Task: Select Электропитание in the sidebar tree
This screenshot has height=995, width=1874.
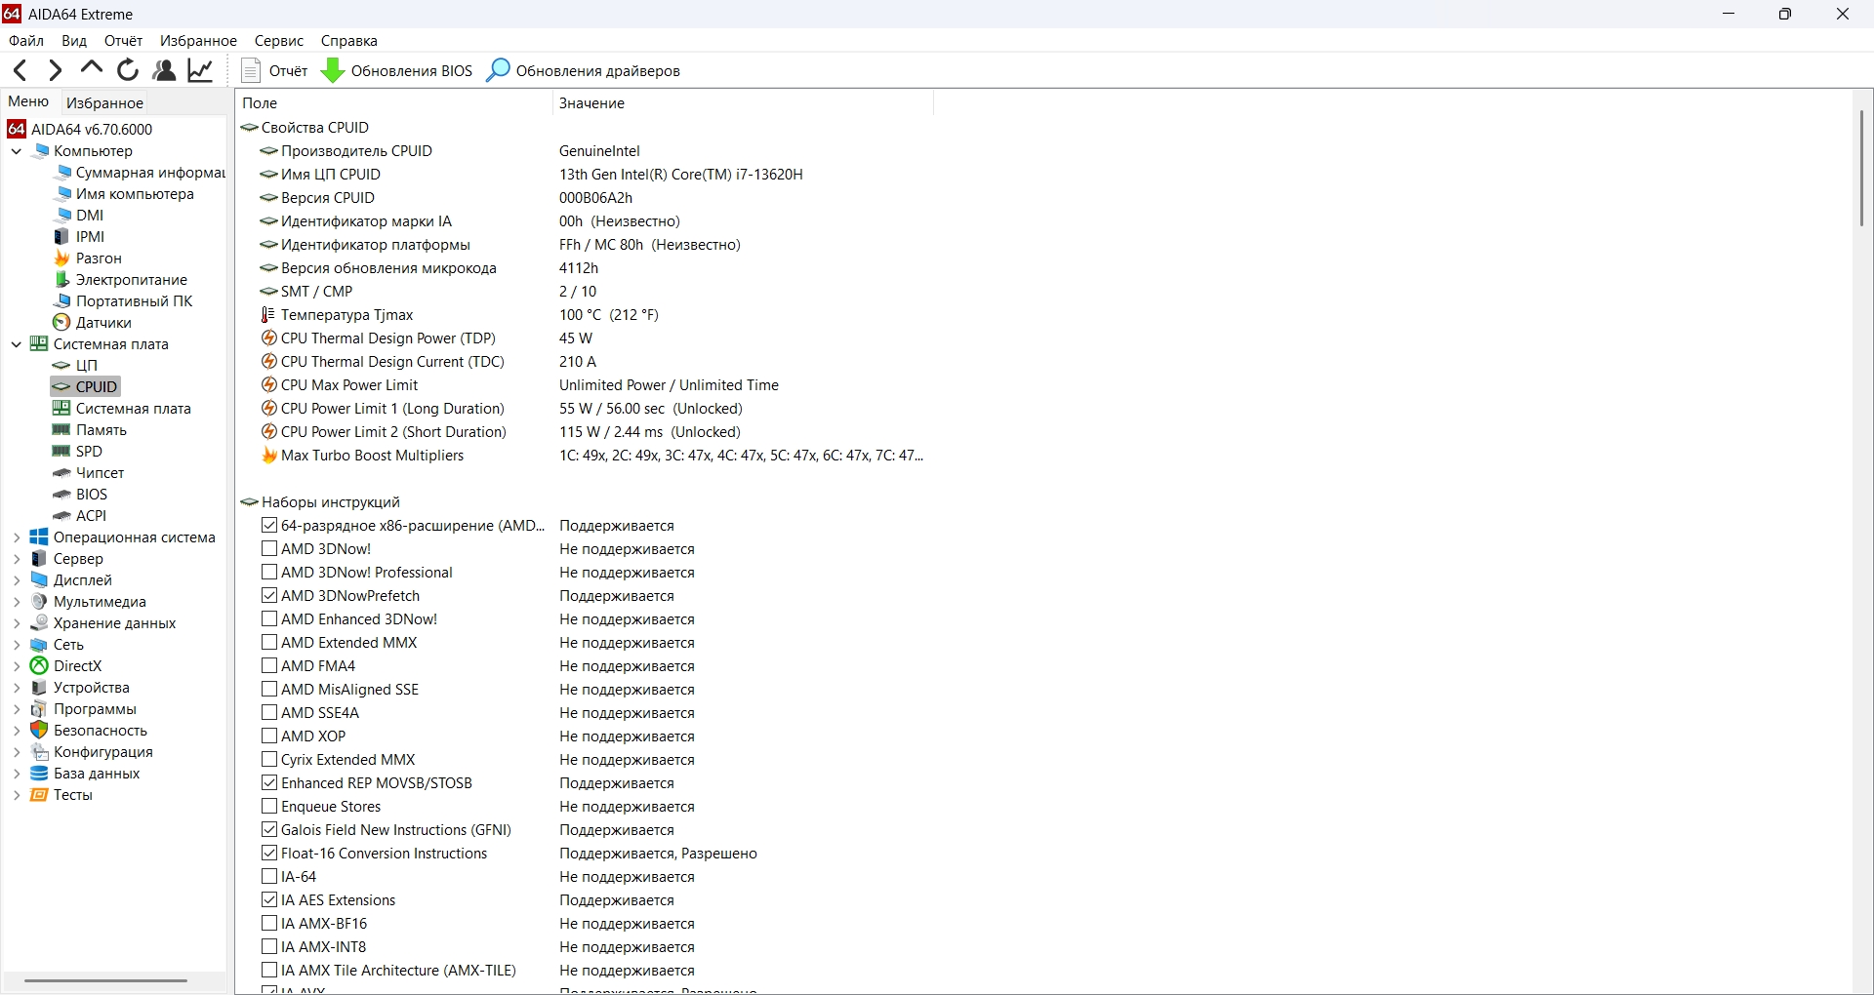Action: click(x=120, y=280)
